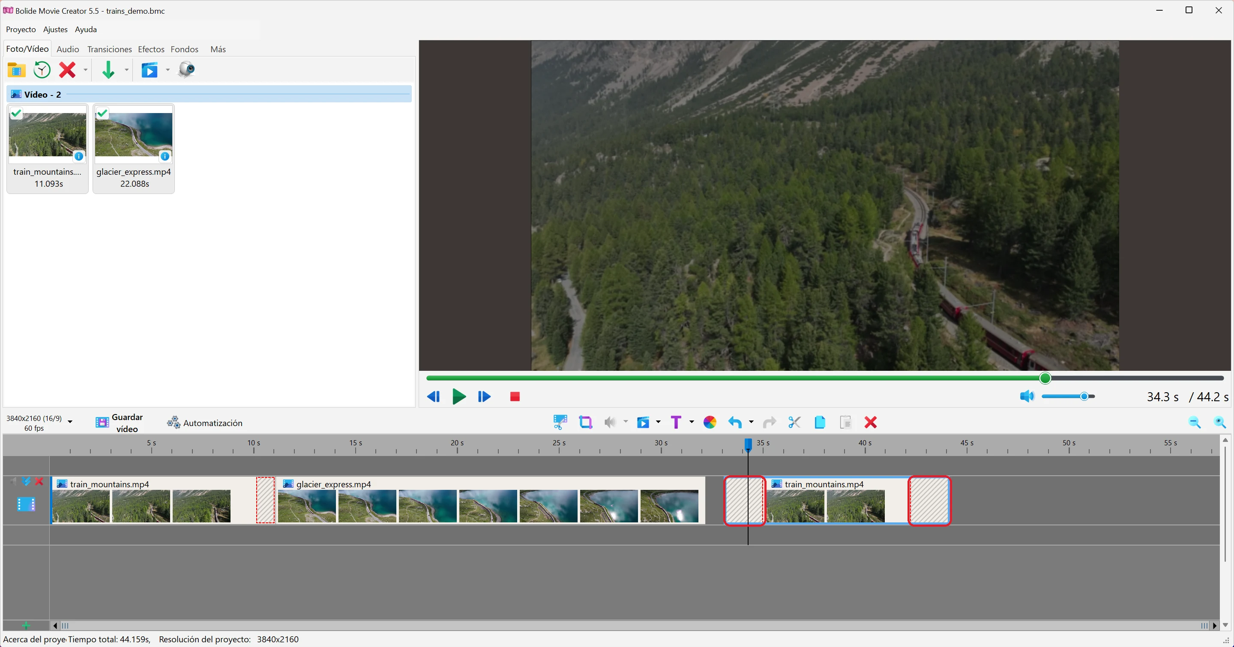The width and height of the screenshot is (1234, 647).
Task: Click the Cut scissors icon
Action: pos(794,422)
